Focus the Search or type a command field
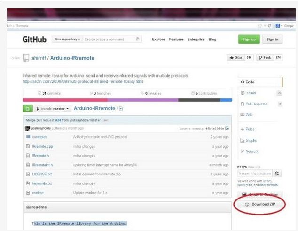The image size is (298, 231). (x=109, y=40)
